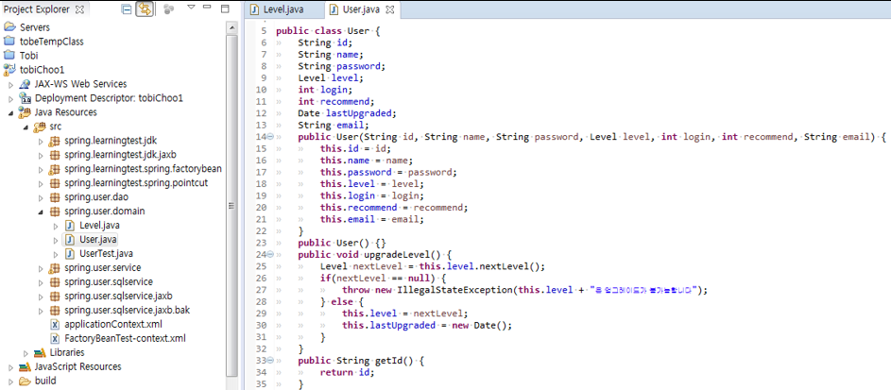891x390 pixels.
Task: Expand spring.learningtest.jdk package
Action: (x=41, y=141)
